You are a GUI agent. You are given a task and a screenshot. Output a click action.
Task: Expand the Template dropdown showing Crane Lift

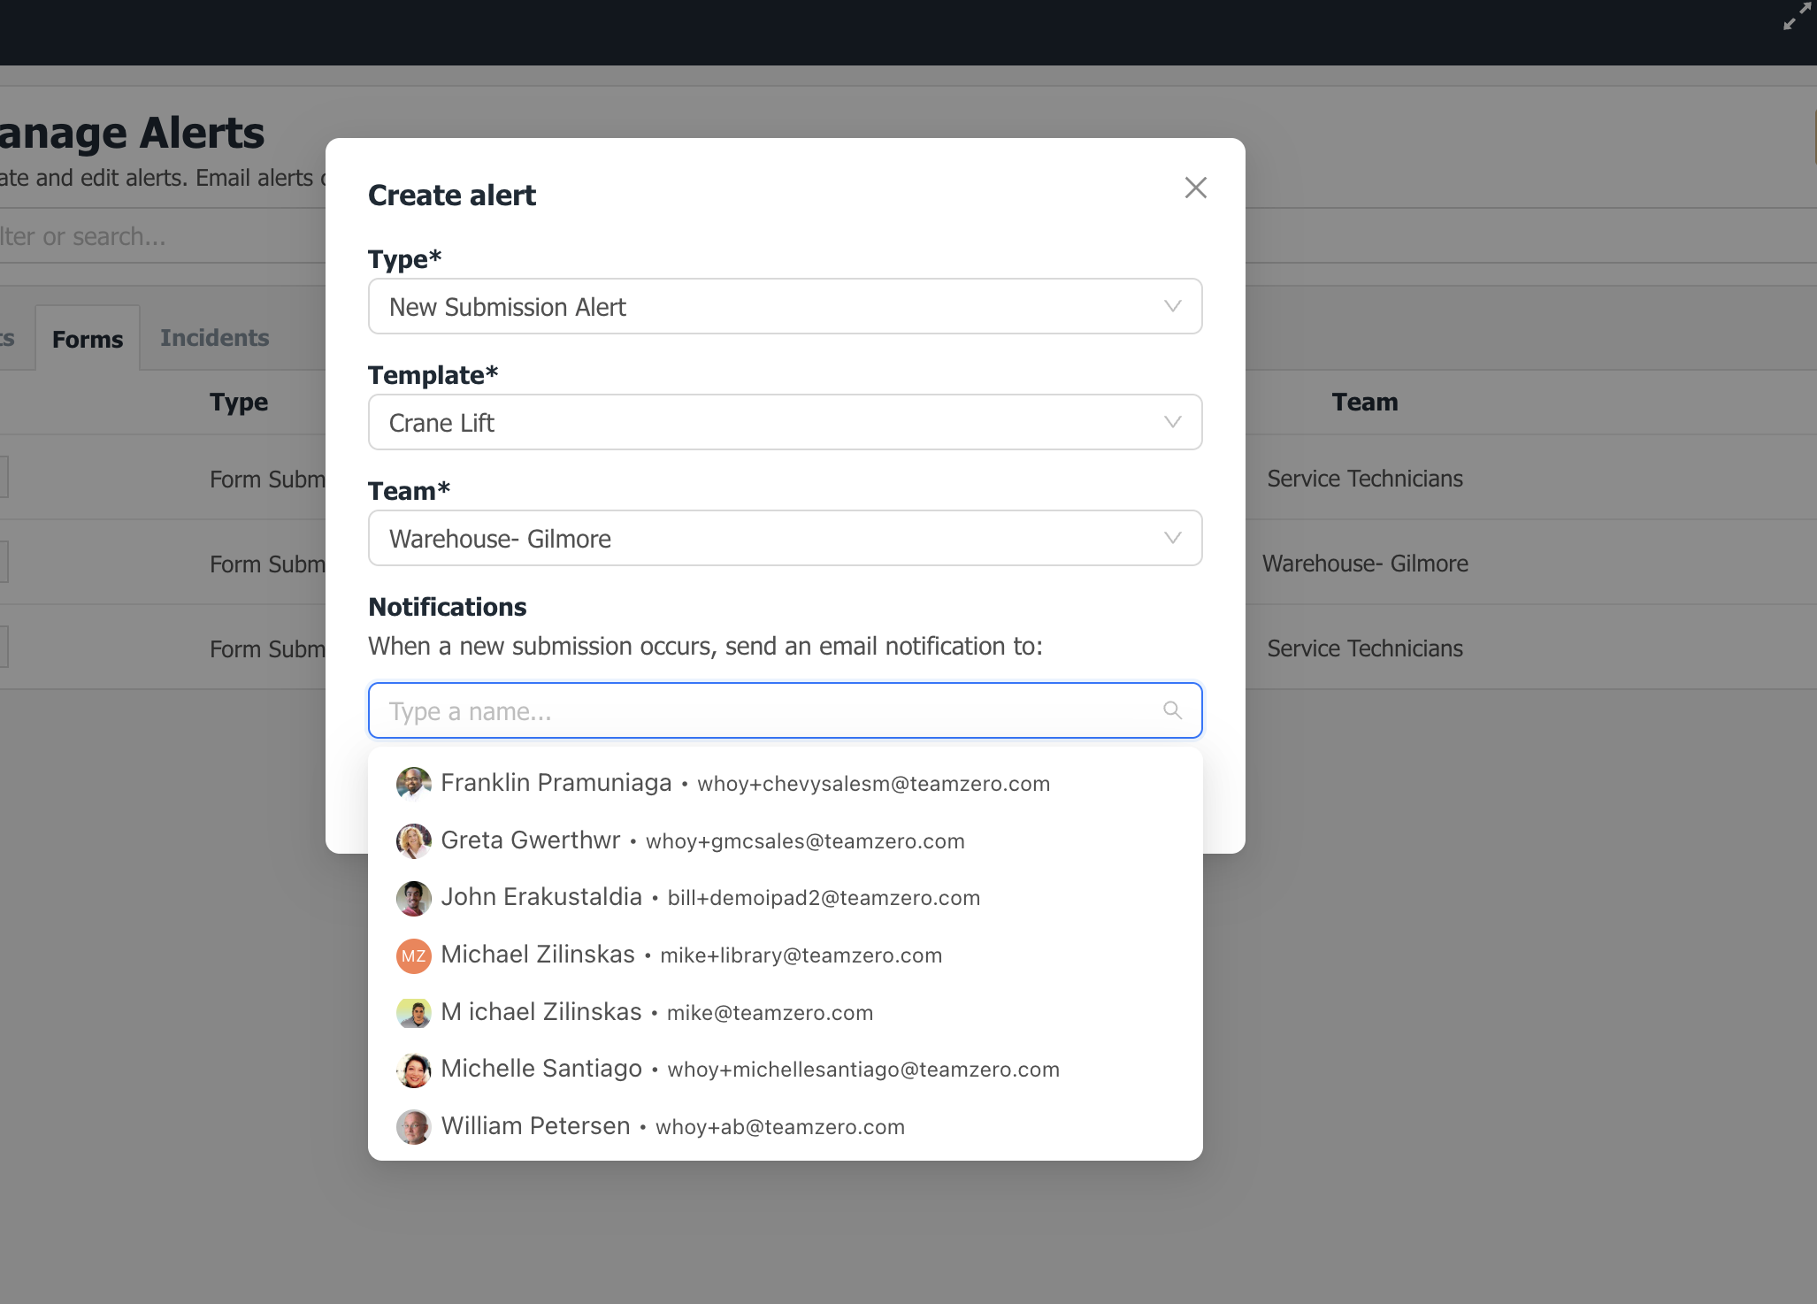785,423
